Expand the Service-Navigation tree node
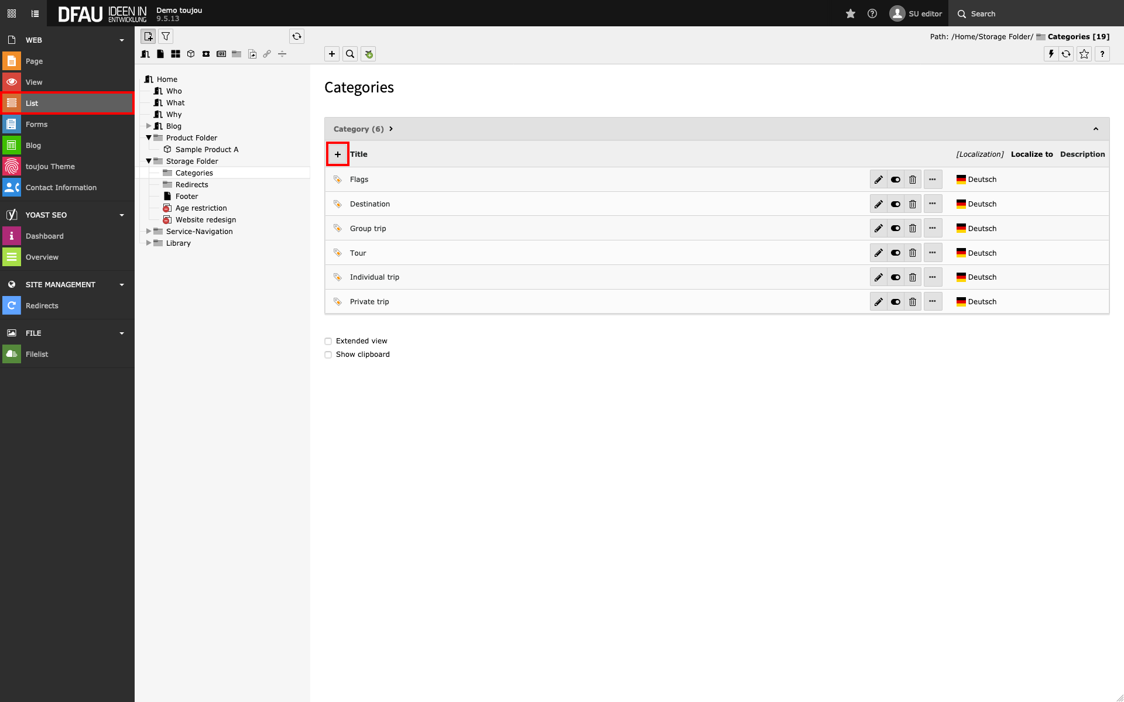This screenshot has width=1124, height=702. [x=149, y=231]
